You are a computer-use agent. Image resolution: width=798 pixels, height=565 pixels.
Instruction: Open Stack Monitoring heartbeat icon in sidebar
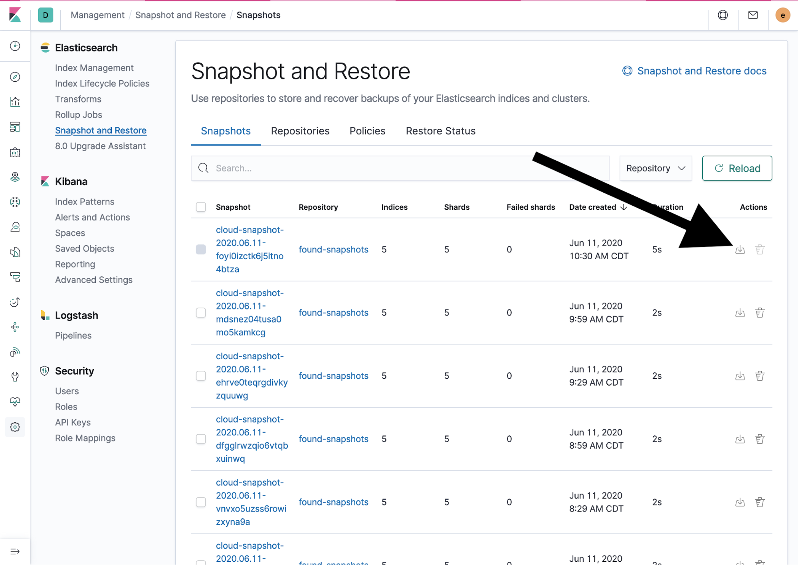pyautogui.click(x=15, y=402)
